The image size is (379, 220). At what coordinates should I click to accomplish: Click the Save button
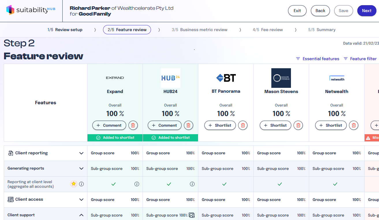(343, 11)
